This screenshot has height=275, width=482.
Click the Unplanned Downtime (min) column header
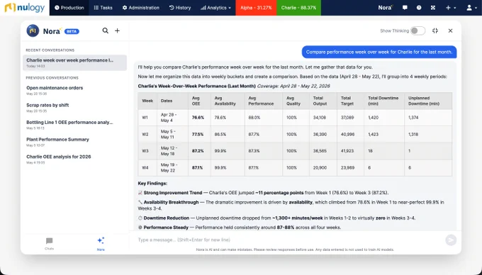pyautogui.click(x=428, y=101)
